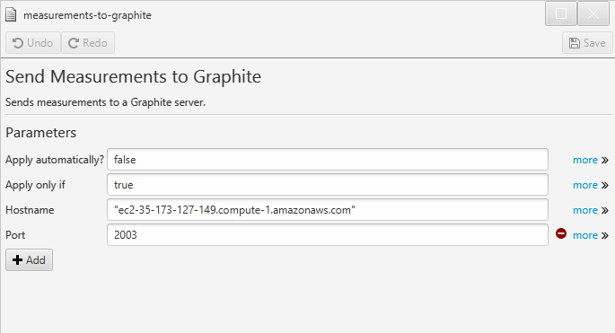The image size is (615, 333).
Task: Expand more options for Hostname
Action: (x=585, y=210)
